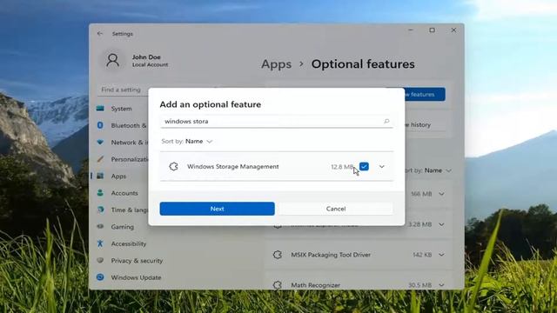Select 'Math Recognizer' text
This screenshot has width=557, height=313.
315,285
